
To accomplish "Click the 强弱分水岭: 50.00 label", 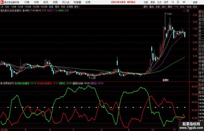I will [x=81, y=83].
